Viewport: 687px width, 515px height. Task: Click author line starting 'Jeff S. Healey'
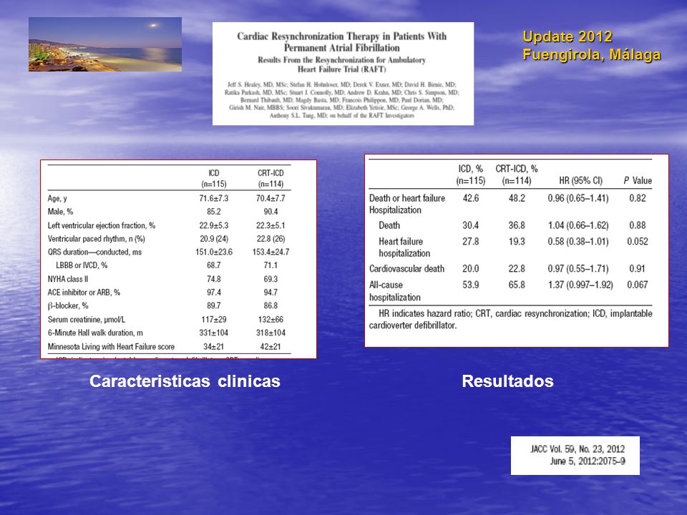pyautogui.click(x=342, y=84)
